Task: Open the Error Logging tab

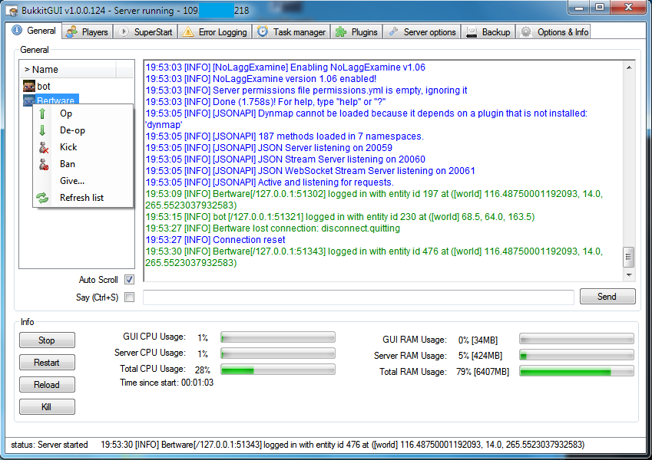Action: point(215,32)
